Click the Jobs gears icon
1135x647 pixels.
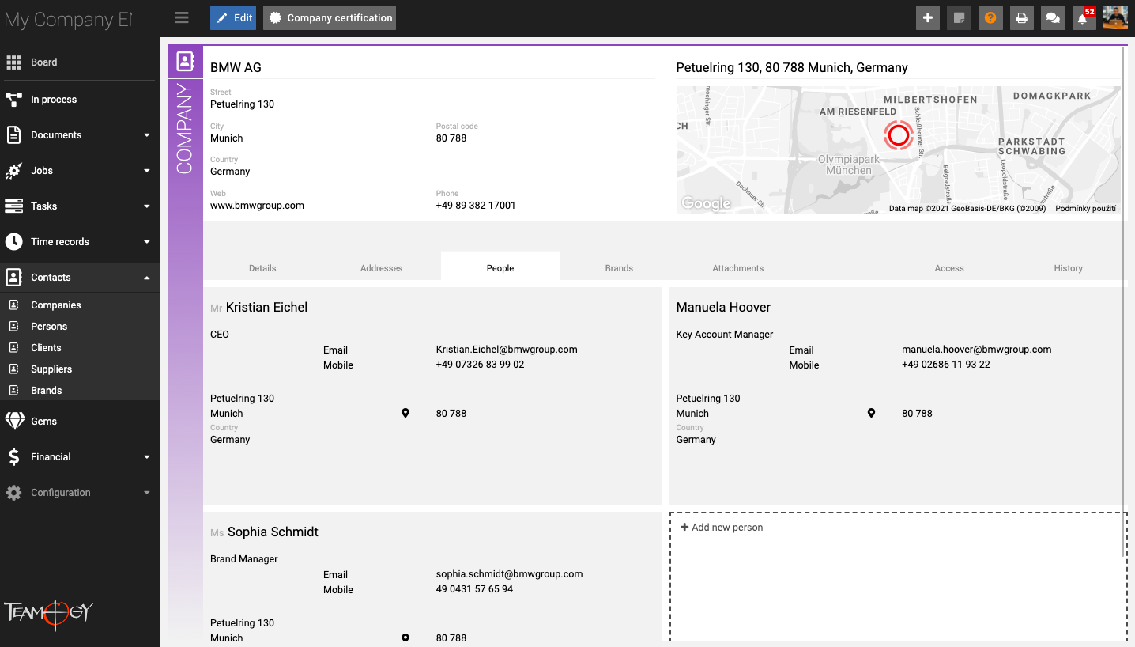(13, 171)
